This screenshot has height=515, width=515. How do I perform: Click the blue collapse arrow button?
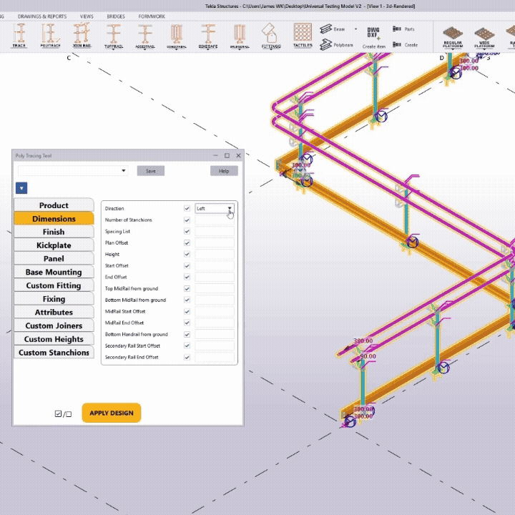pos(21,188)
